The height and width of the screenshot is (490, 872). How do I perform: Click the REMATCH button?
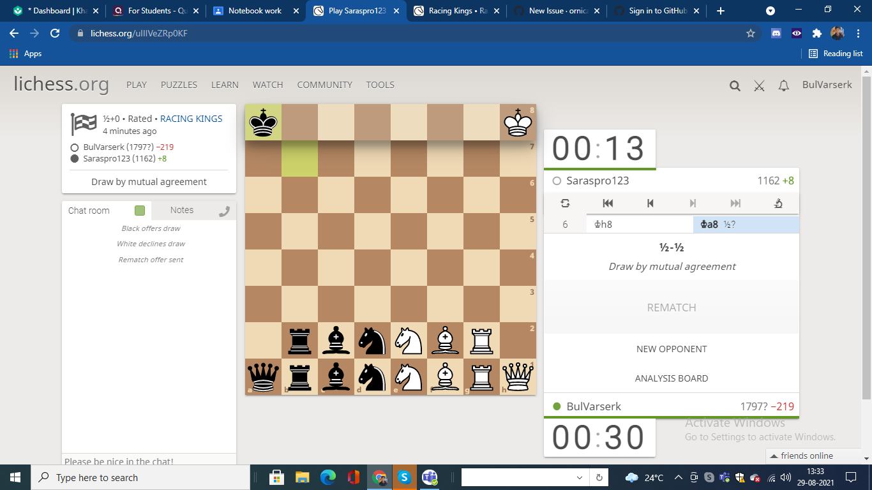[672, 308]
